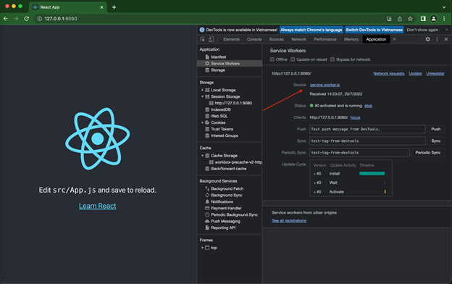Click the Push message input field
The width and height of the screenshot is (452, 284).
pyautogui.click(x=367, y=129)
